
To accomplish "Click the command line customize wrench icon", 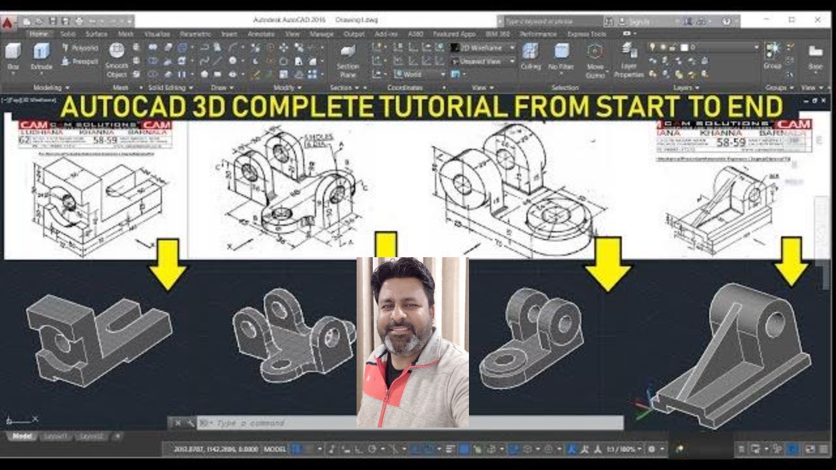I will click(x=190, y=423).
